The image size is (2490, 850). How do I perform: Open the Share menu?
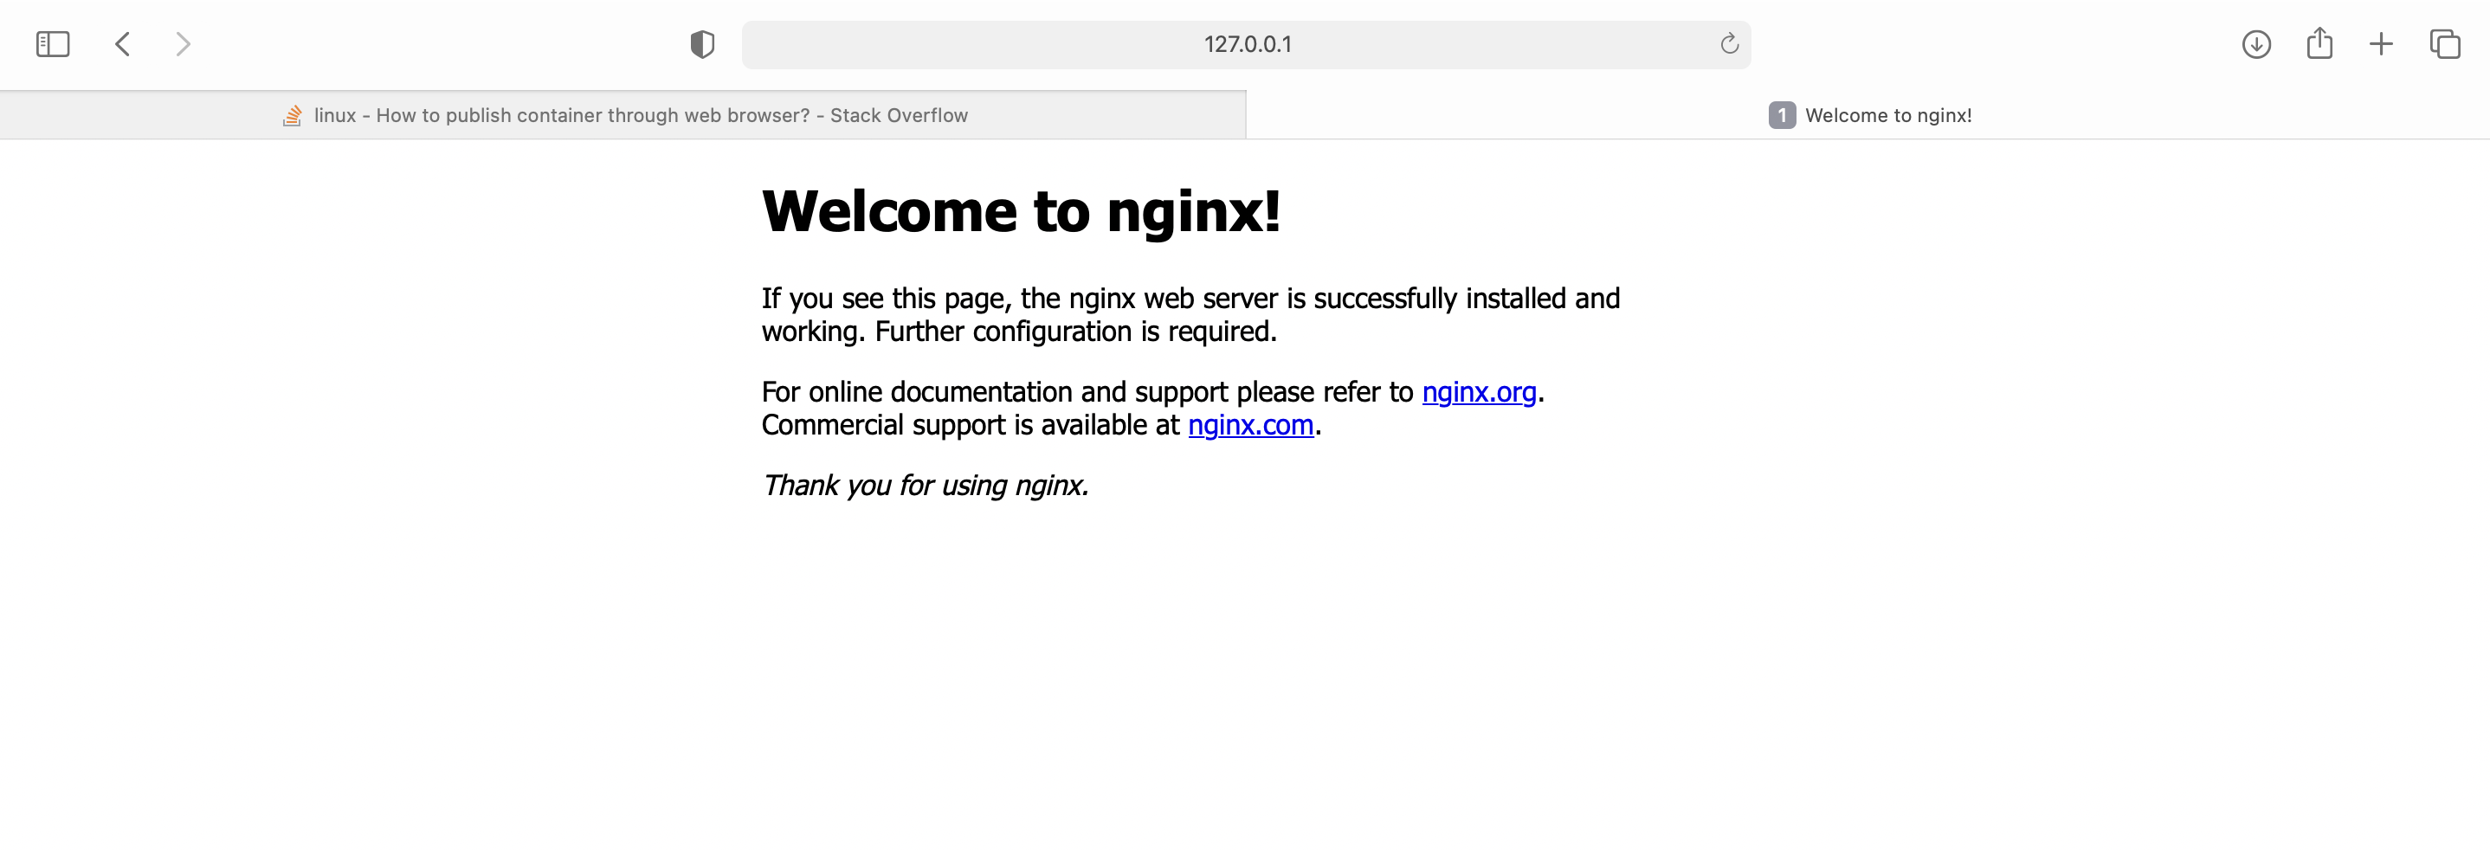tap(2319, 43)
